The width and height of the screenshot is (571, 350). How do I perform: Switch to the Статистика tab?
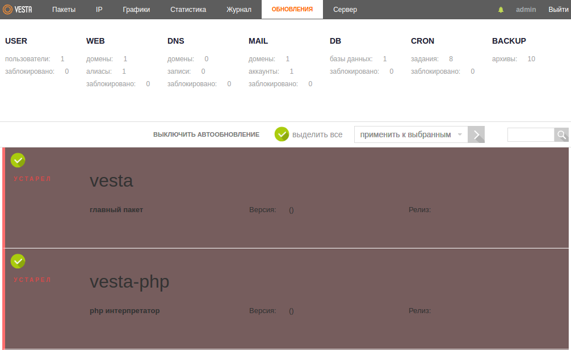pyautogui.click(x=188, y=10)
